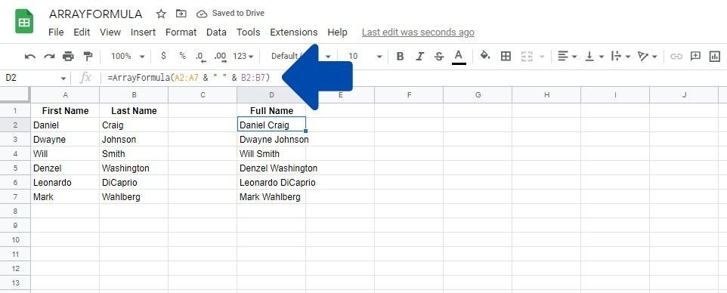The image size is (727, 293).
Task: Select the Full Name header cell
Action: [x=271, y=111]
